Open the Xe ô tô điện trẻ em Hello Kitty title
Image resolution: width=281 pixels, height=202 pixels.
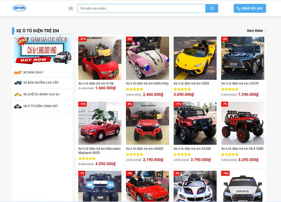[x=147, y=83]
